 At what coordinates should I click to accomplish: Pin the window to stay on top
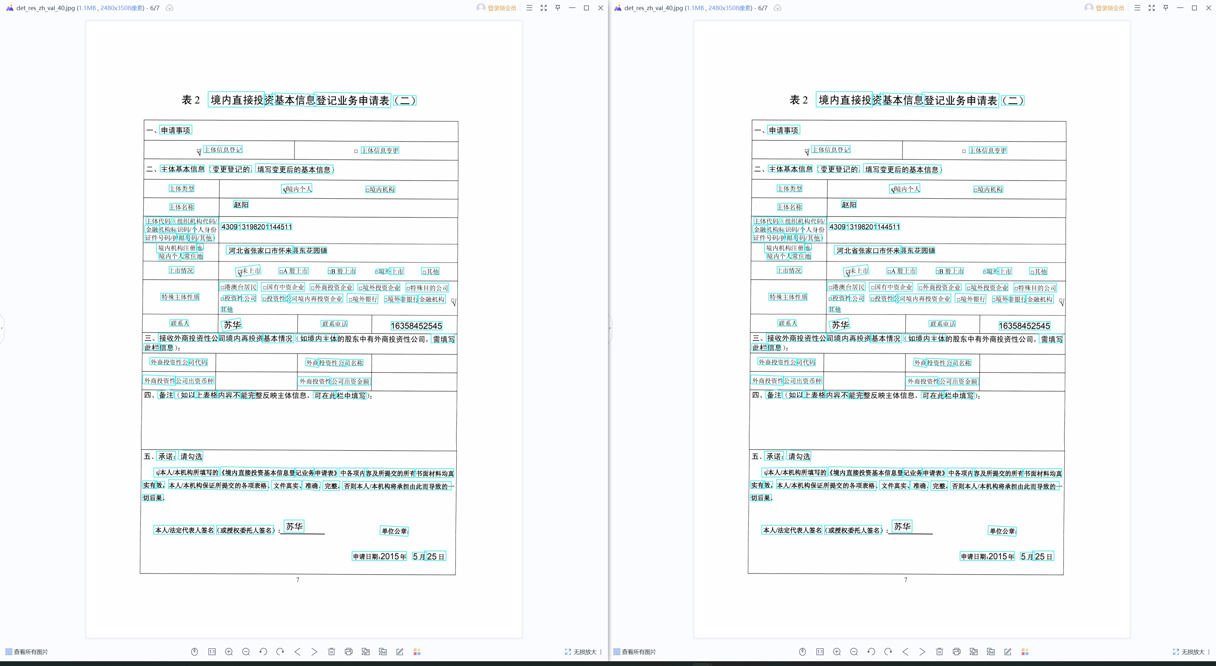pos(557,8)
